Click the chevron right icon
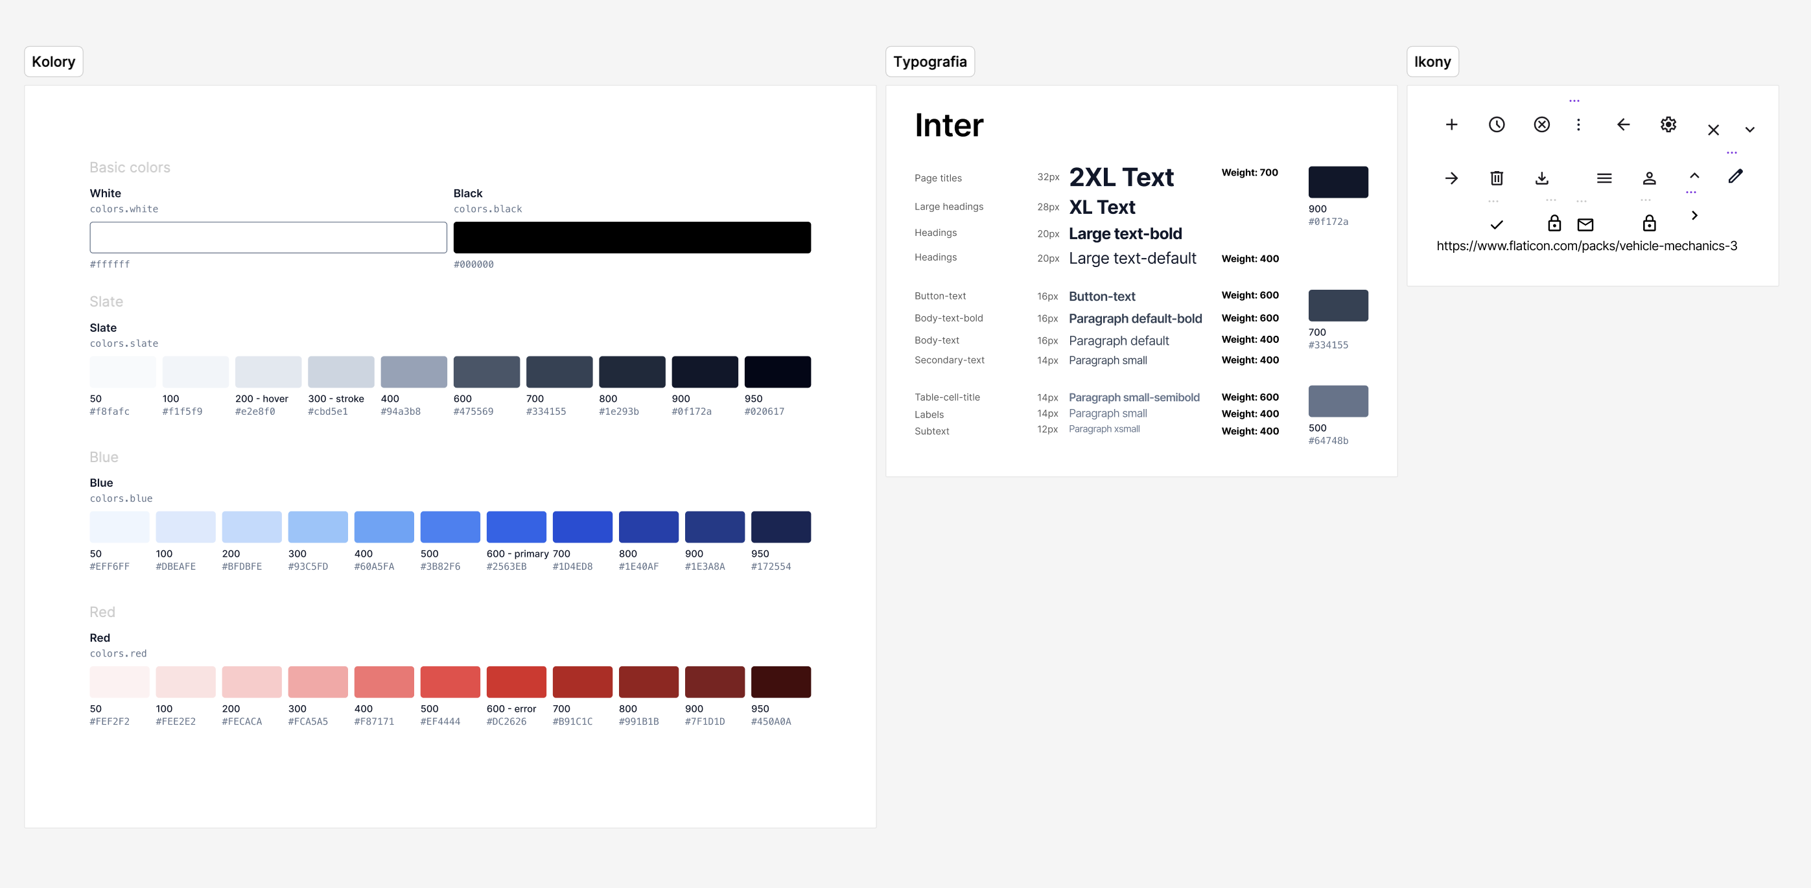Viewport: 1811px width, 888px height. [1694, 216]
